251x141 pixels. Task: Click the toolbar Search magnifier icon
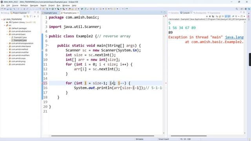(237, 9)
